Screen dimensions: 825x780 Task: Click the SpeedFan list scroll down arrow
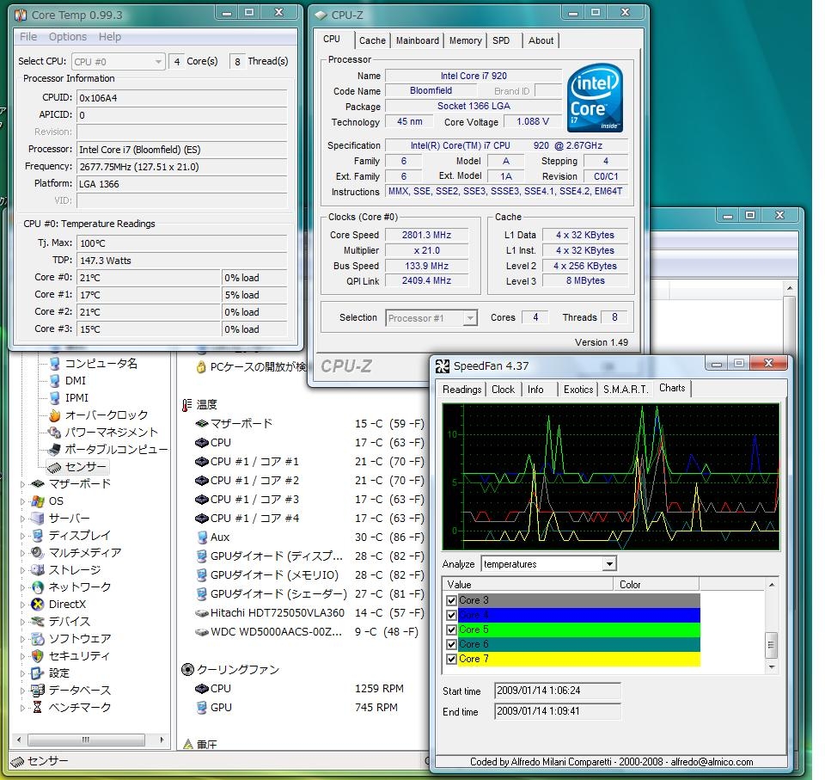click(x=771, y=666)
